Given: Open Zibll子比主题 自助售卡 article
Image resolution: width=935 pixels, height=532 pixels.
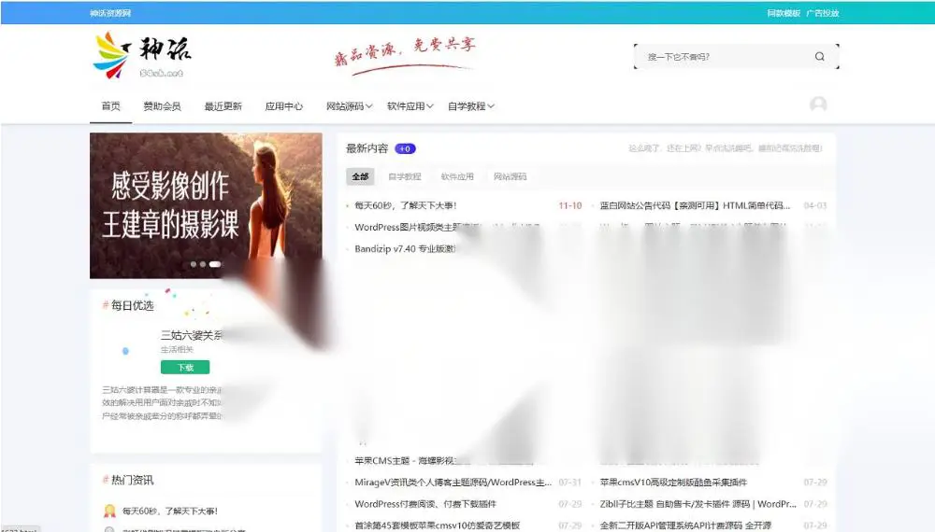Looking at the screenshot, I should [698, 504].
